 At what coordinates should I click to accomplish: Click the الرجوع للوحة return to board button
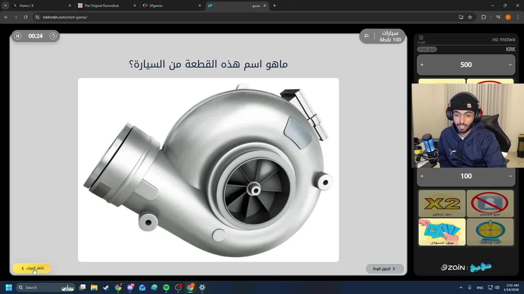384,269
